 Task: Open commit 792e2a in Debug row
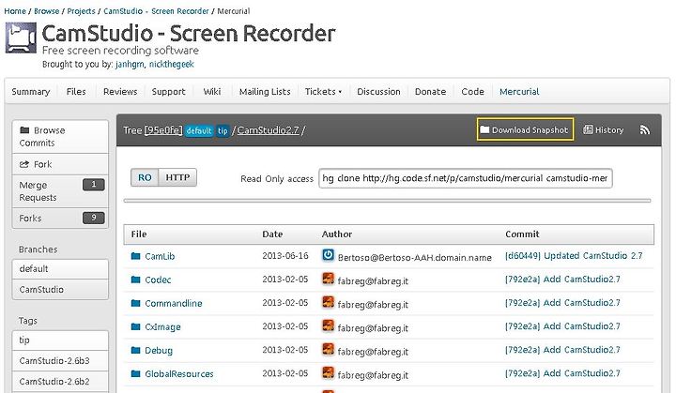(x=562, y=350)
